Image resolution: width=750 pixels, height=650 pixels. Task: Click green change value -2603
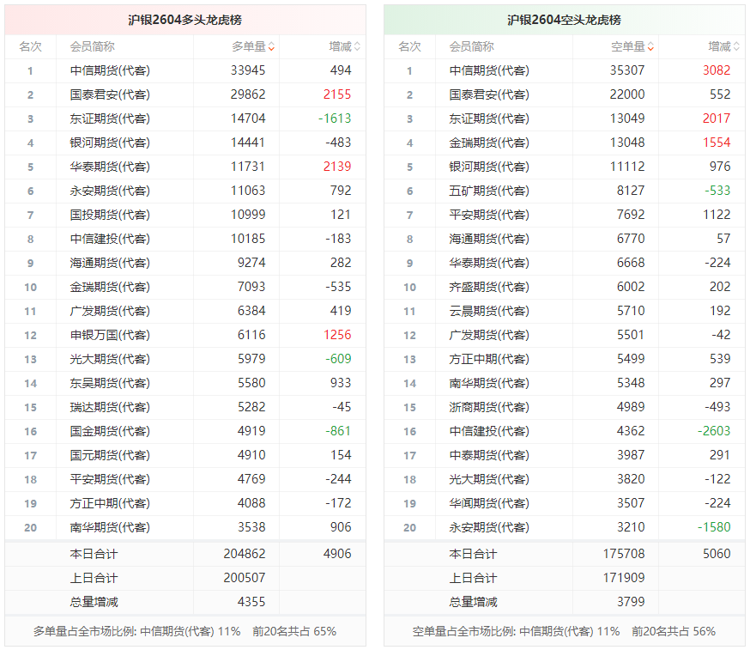click(x=714, y=431)
